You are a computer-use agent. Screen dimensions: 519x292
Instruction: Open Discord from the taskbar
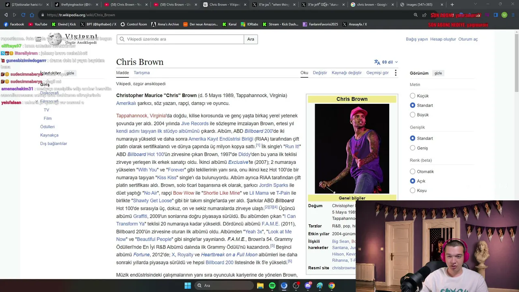coord(308,286)
